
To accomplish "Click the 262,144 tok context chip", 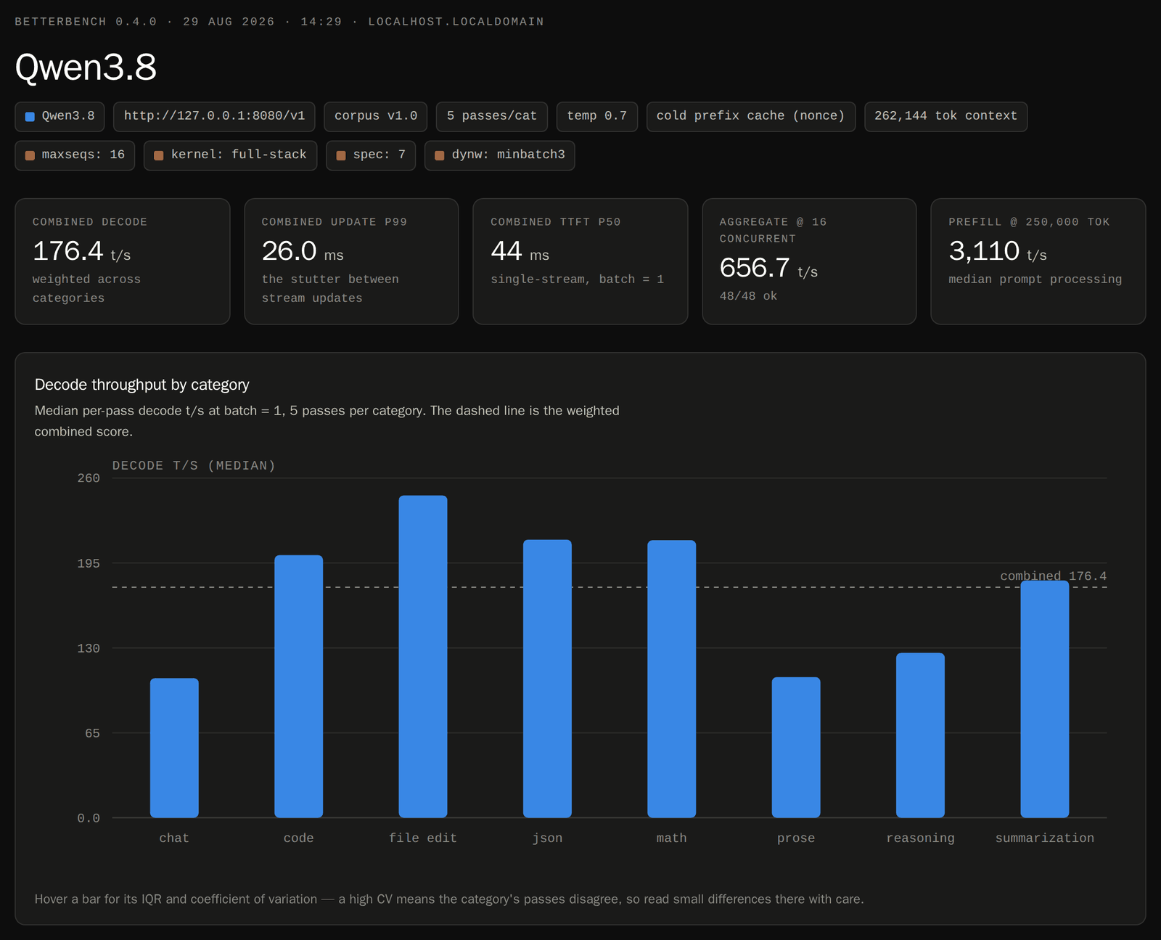I will click(x=945, y=116).
